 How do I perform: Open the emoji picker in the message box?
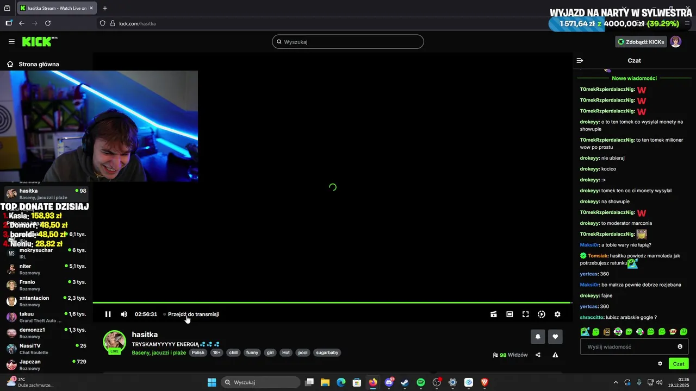click(x=680, y=346)
